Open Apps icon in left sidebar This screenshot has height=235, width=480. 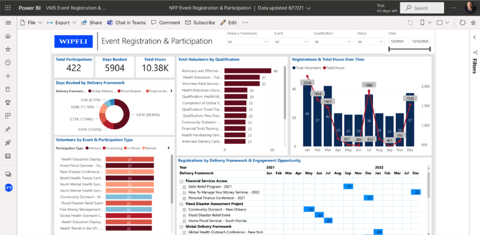point(8,116)
